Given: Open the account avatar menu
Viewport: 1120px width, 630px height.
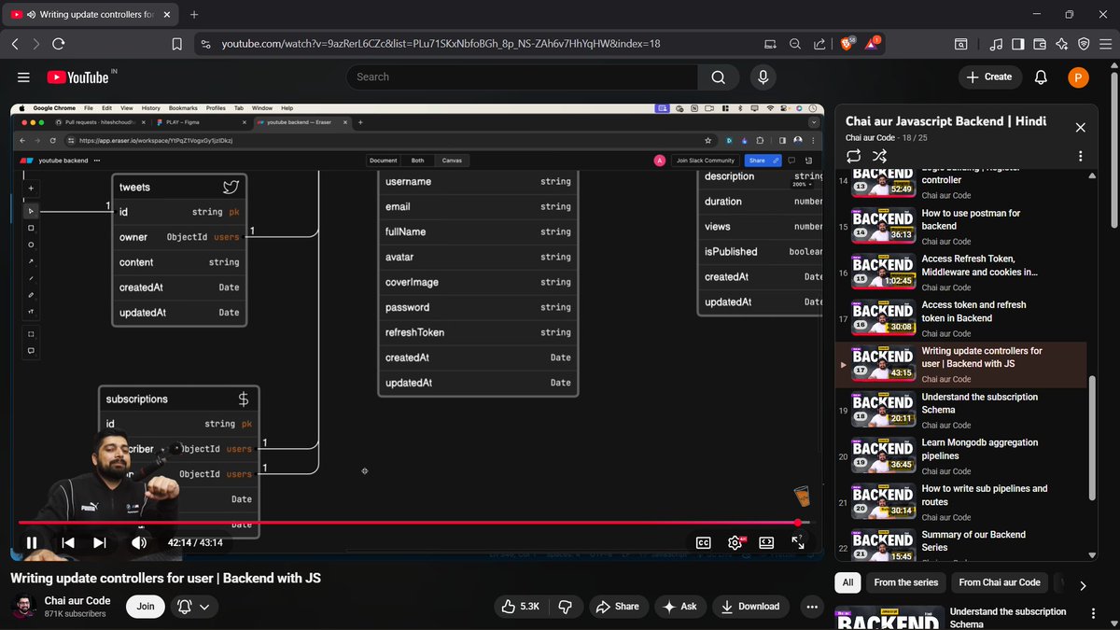Looking at the screenshot, I should (1078, 77).
